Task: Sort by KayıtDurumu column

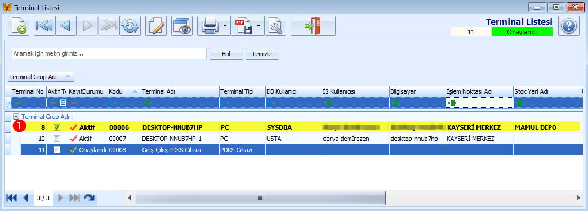Action: [87, 91]
